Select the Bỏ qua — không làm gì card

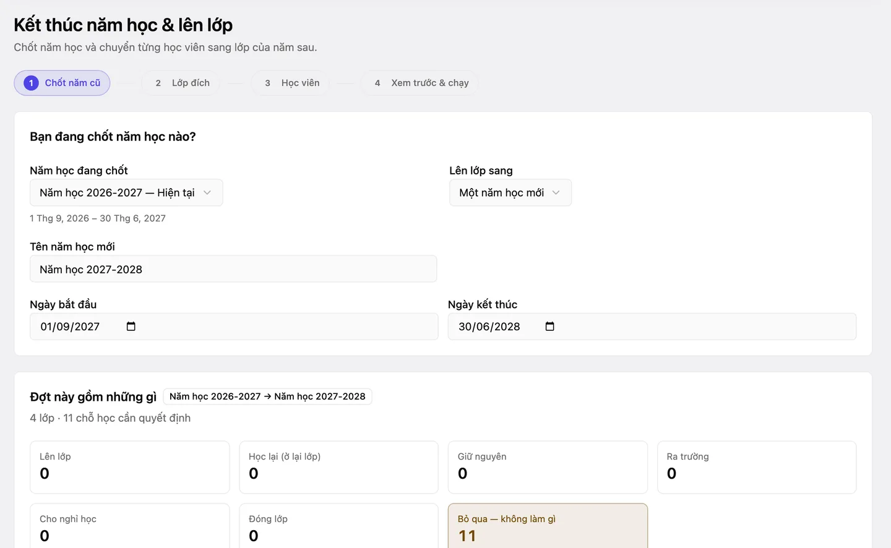(x=548, y=527)
